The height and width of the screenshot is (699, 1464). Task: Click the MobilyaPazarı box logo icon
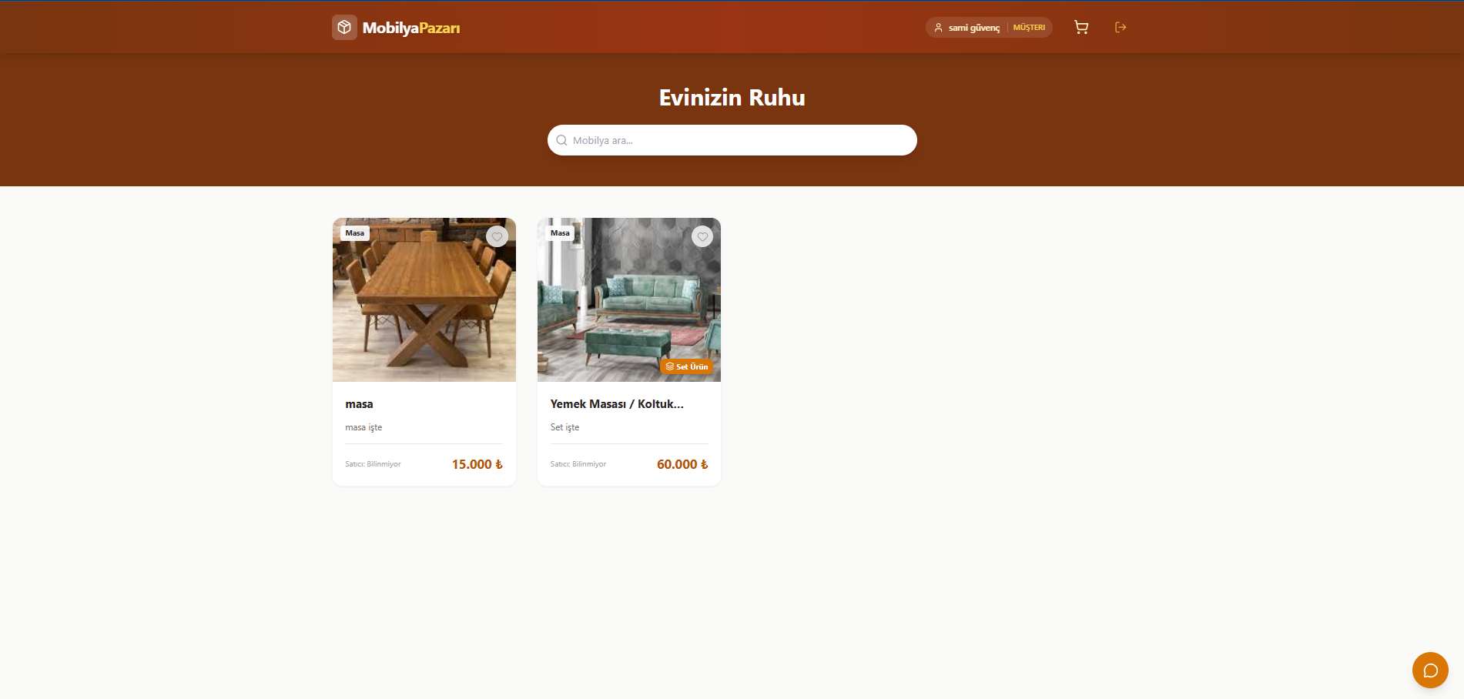[x=344, y=28]
